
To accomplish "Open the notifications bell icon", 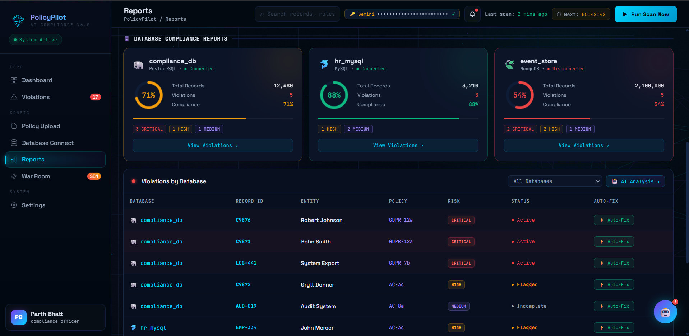I will pyautogui.click(x=472, y=14).
